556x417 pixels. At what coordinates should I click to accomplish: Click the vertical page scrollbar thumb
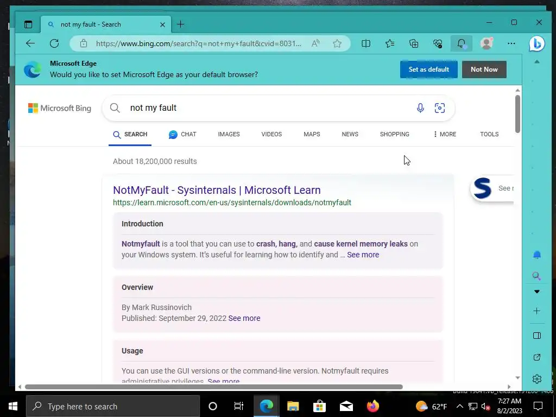tap(517, 114)
